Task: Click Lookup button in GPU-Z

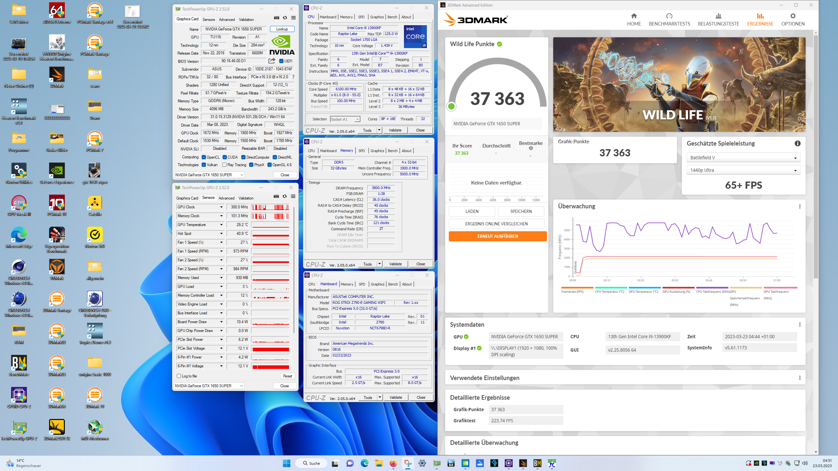Action: (x=282, y=29)
